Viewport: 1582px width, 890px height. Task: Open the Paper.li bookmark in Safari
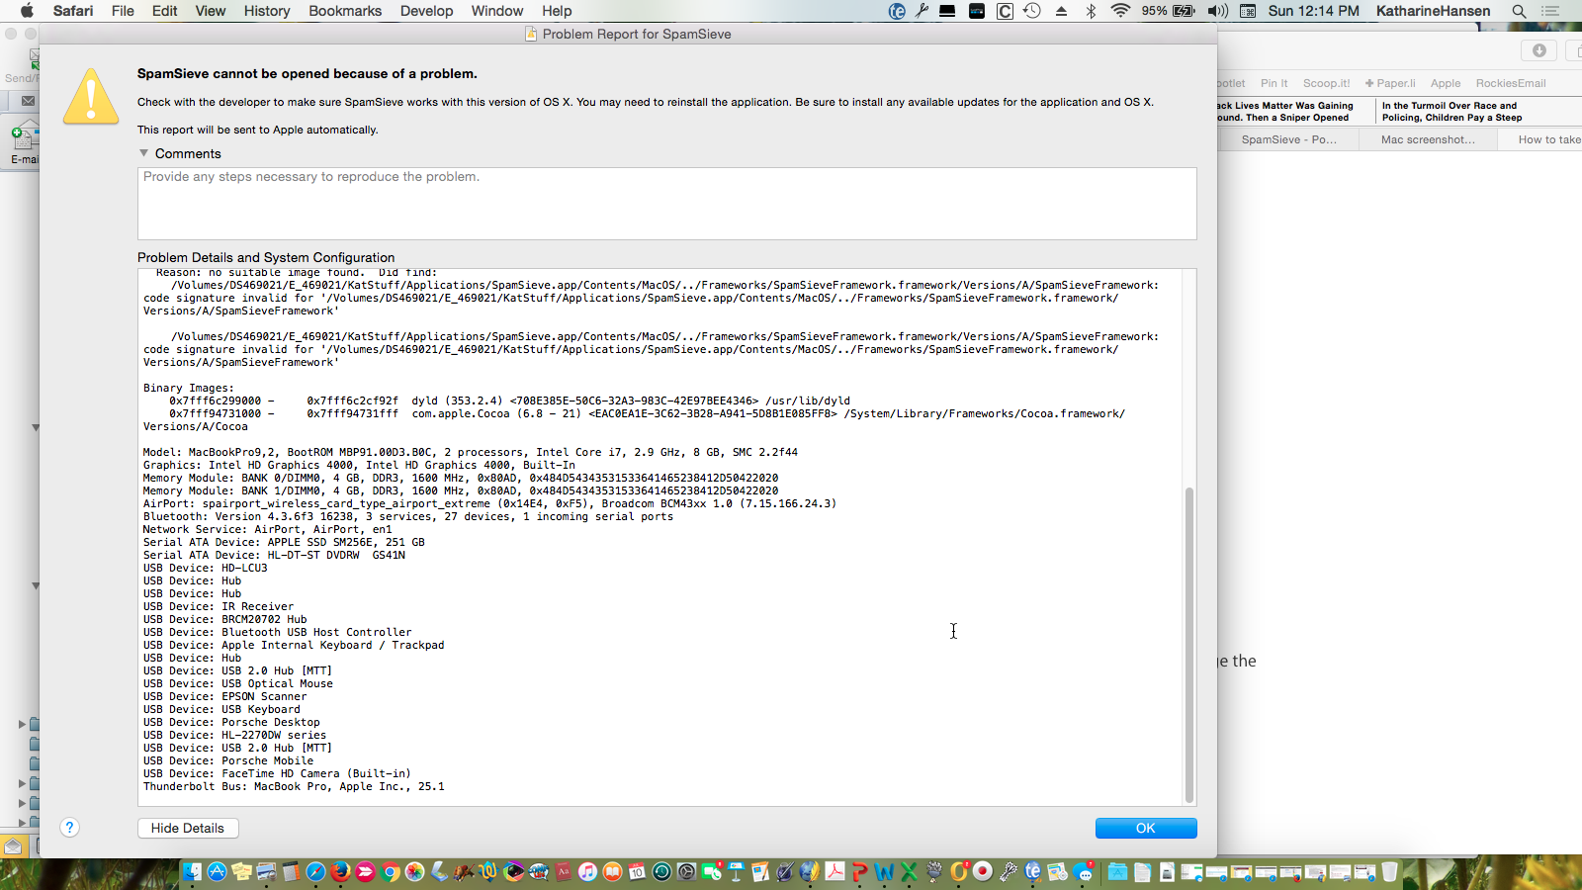coord(1390,83)
